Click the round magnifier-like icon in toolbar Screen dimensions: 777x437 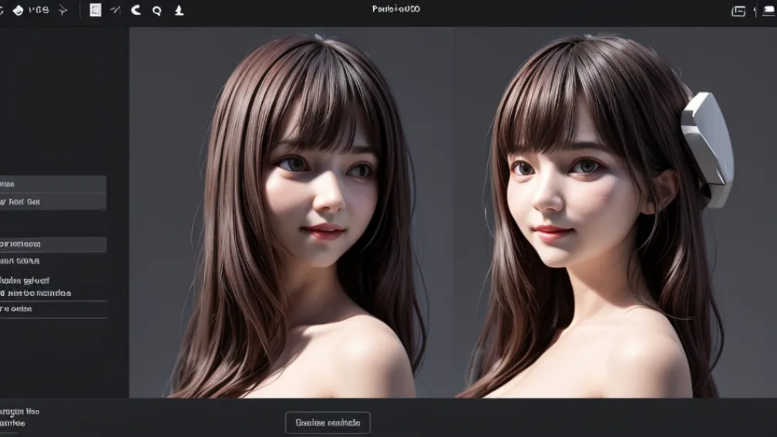pyautogui.click(x=157, y=11)
